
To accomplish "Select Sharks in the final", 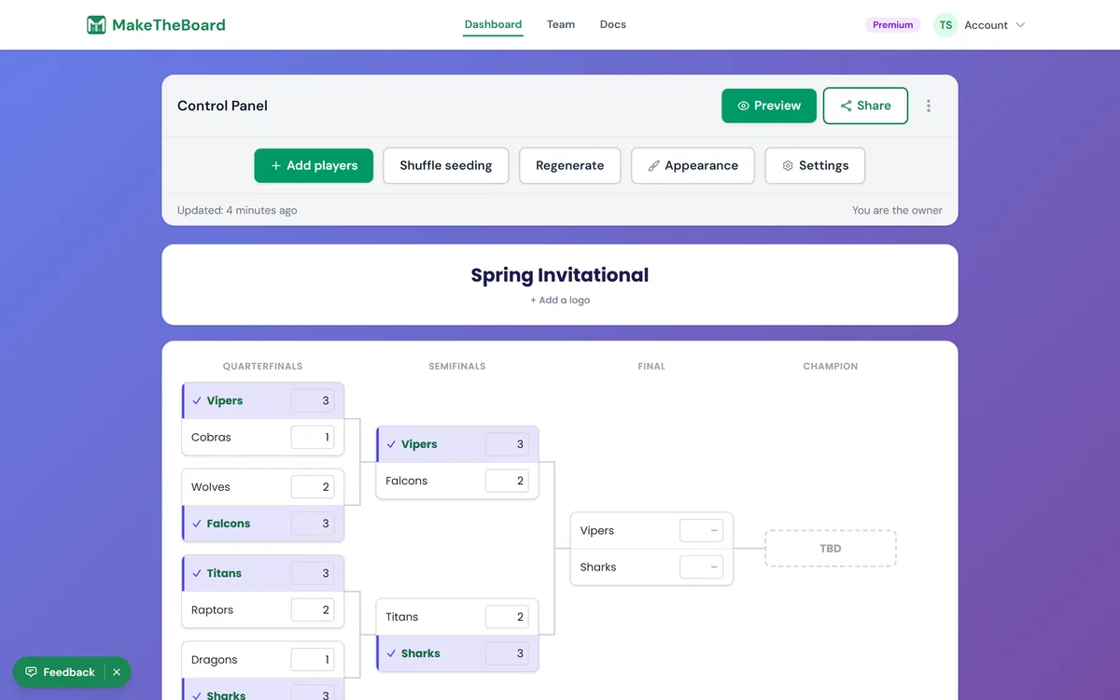I will [651, 567].
